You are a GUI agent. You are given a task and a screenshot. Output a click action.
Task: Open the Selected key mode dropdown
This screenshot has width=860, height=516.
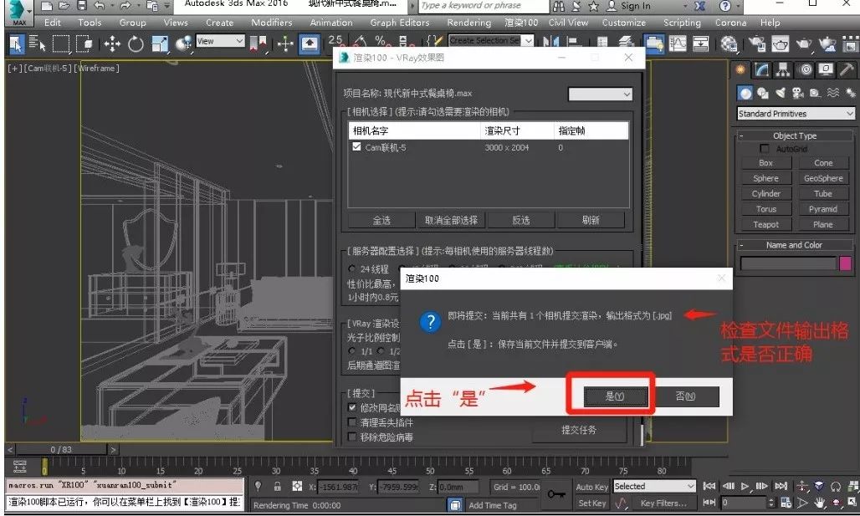coord(653,487)
